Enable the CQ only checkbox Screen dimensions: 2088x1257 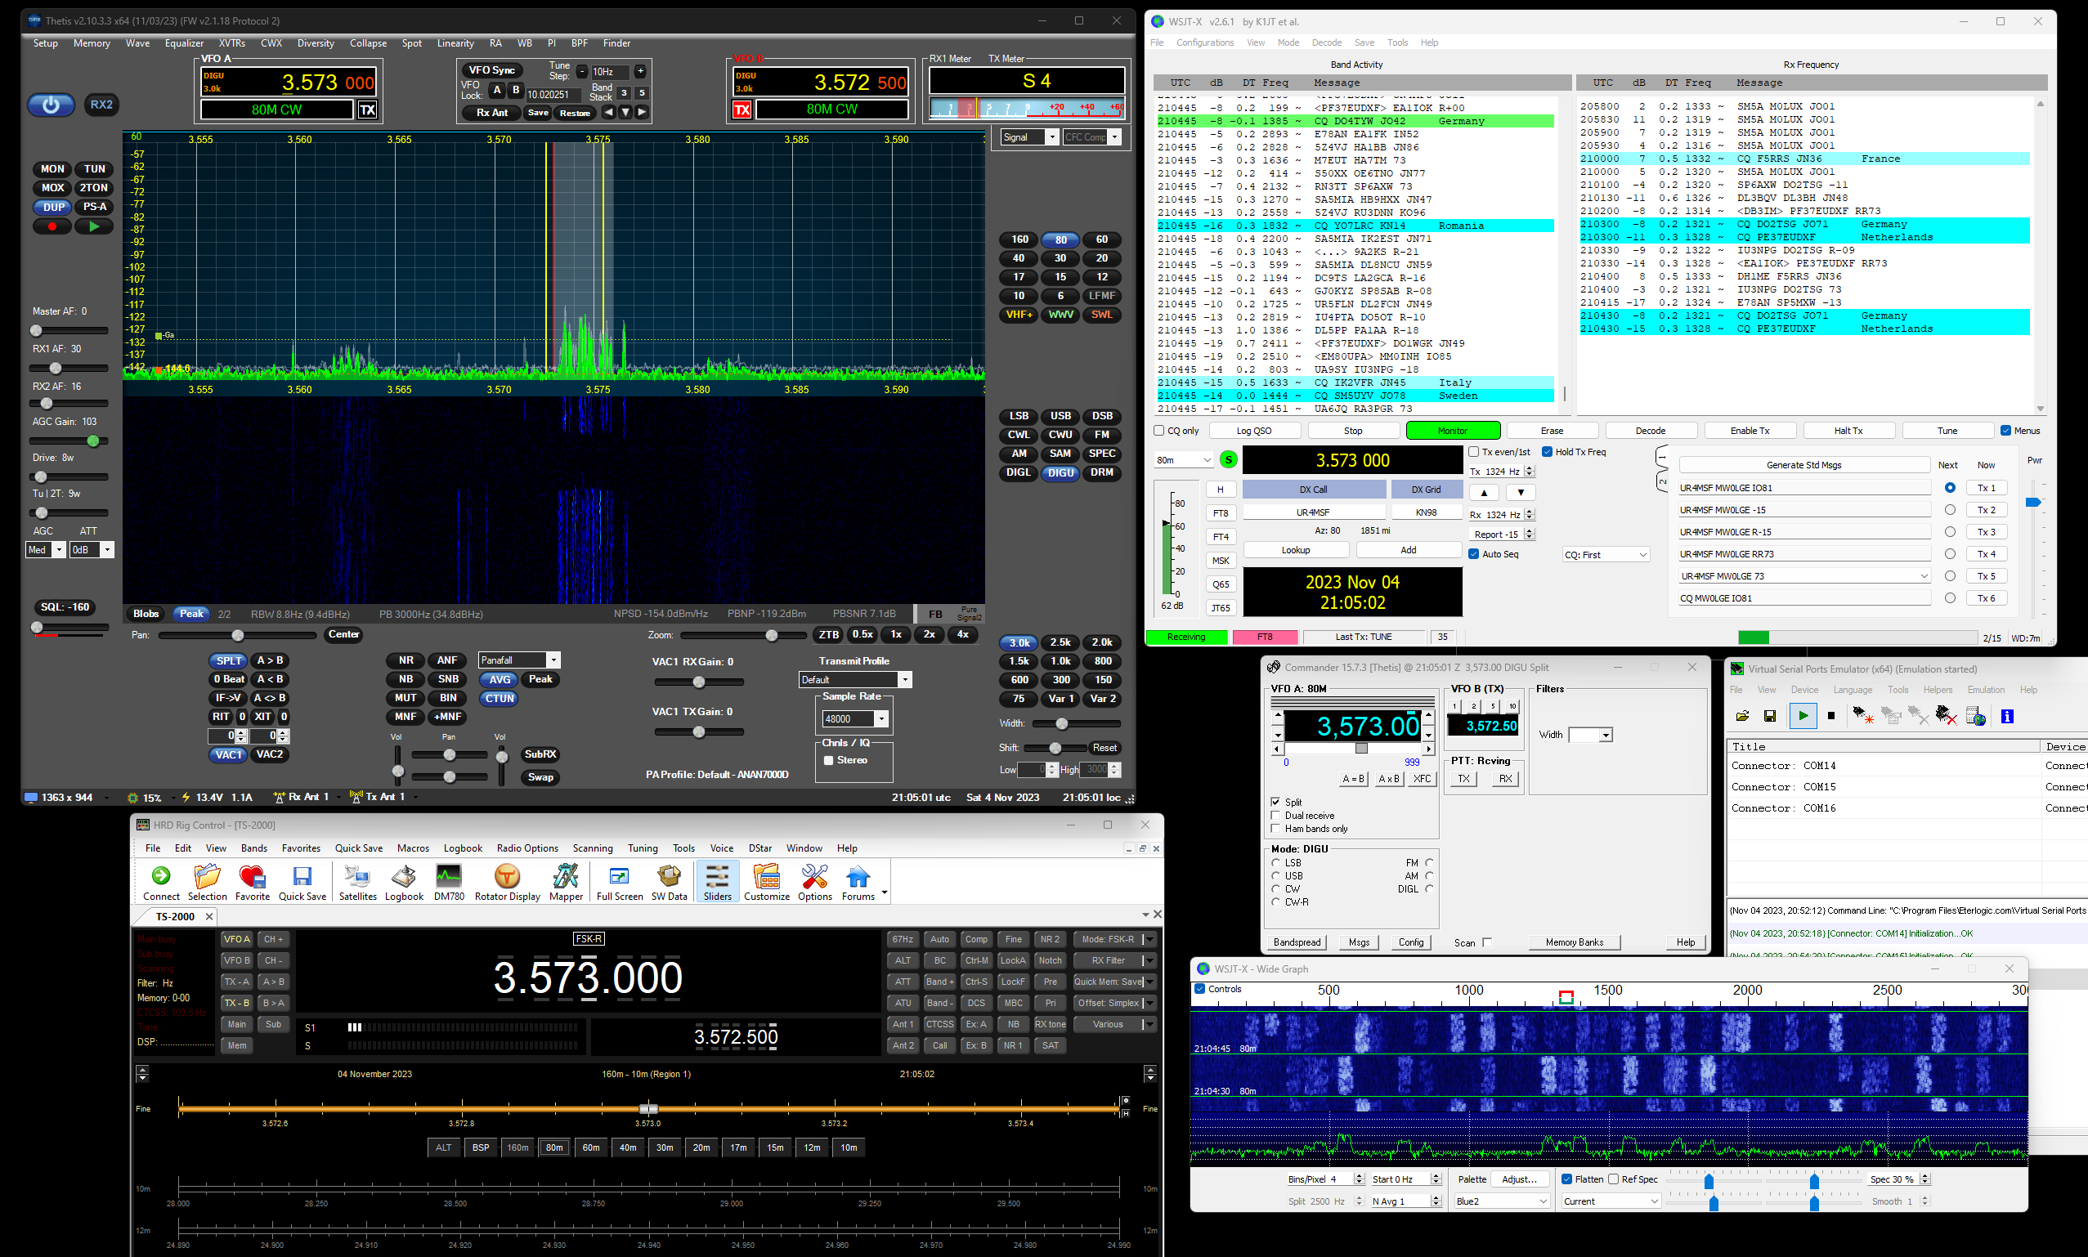click(1158, 430)
